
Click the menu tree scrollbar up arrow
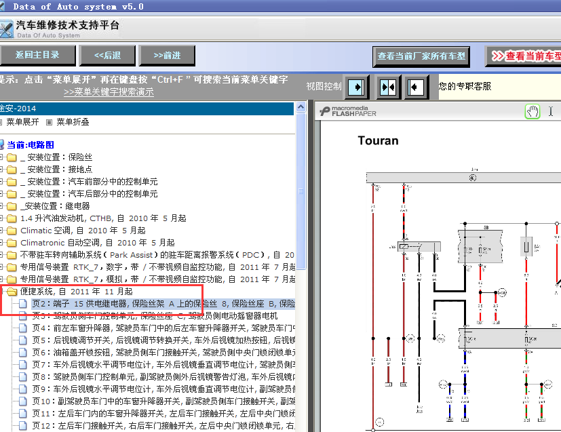pyautogui.click(x=301, y=107)
